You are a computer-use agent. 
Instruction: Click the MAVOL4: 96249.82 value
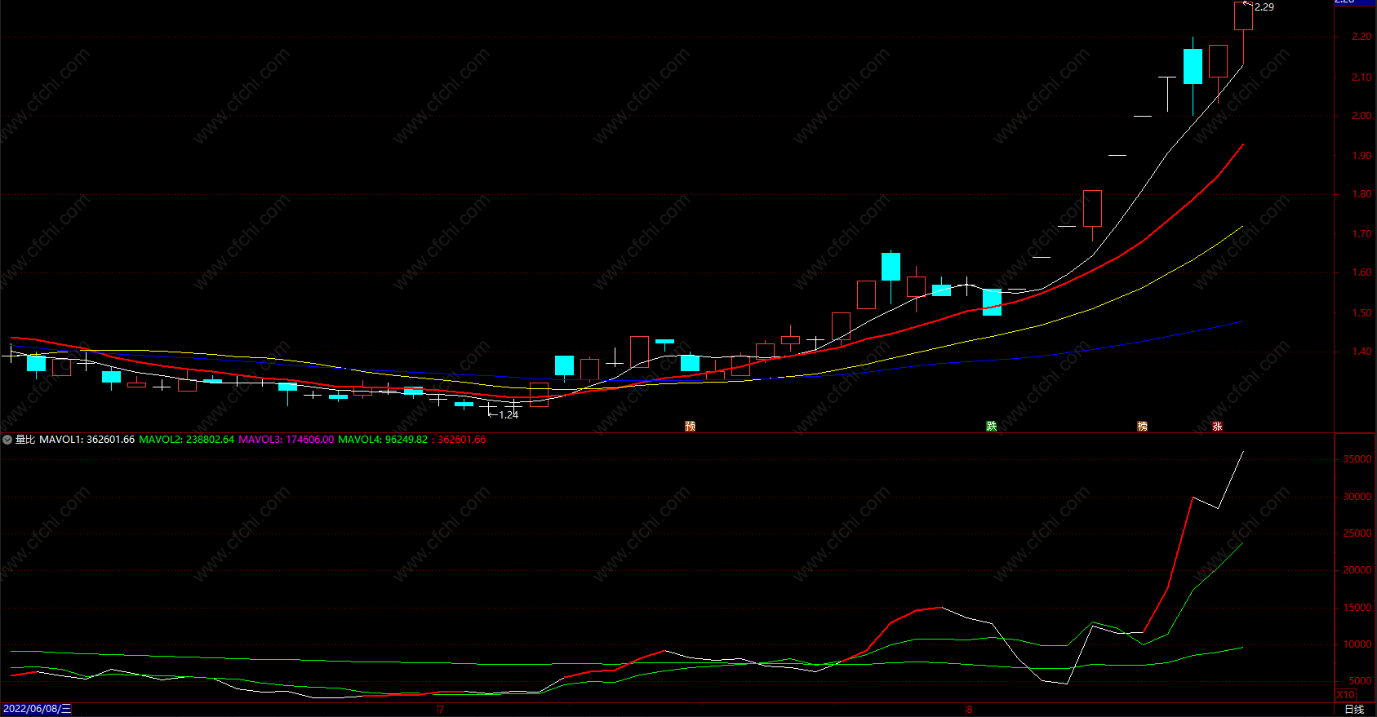click(x=383, y=440)
